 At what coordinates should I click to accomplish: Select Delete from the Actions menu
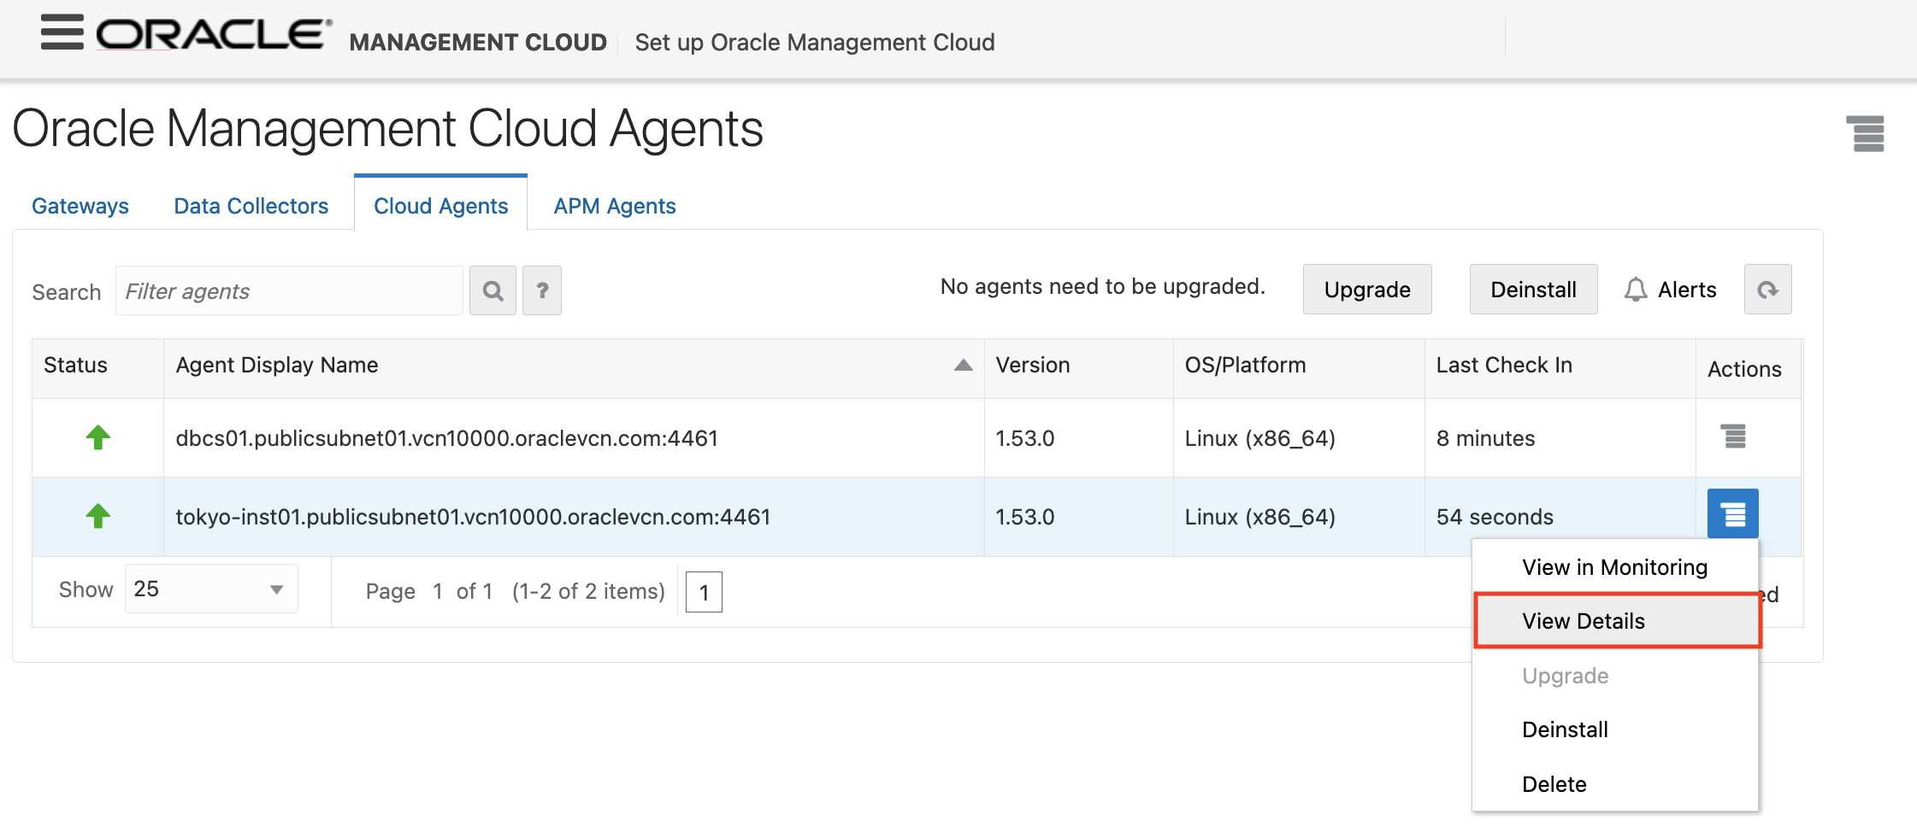tap(1554, 783)
